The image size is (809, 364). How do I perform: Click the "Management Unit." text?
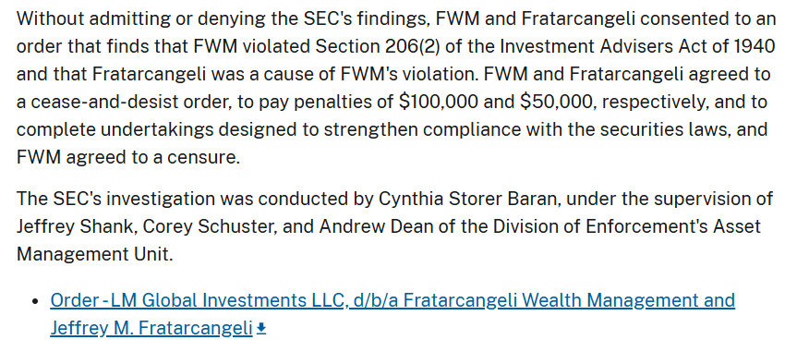pyautogui.click(x=95, y=254)
